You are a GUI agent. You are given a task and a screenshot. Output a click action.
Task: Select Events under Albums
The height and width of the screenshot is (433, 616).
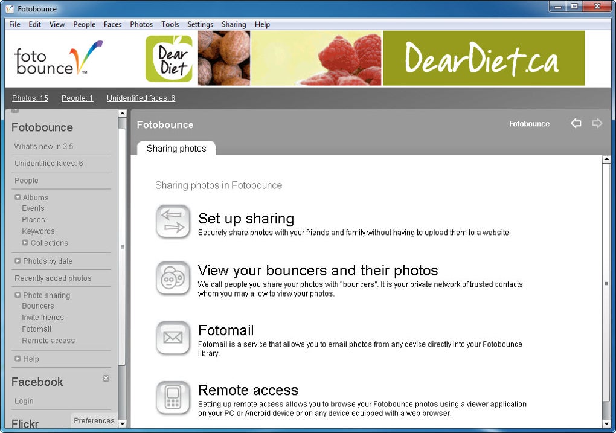(x=33, y=208)
